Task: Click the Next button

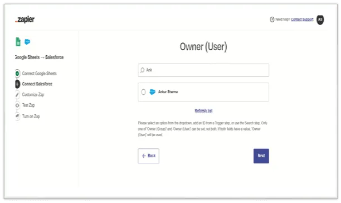Action: [x=261, y=156]
